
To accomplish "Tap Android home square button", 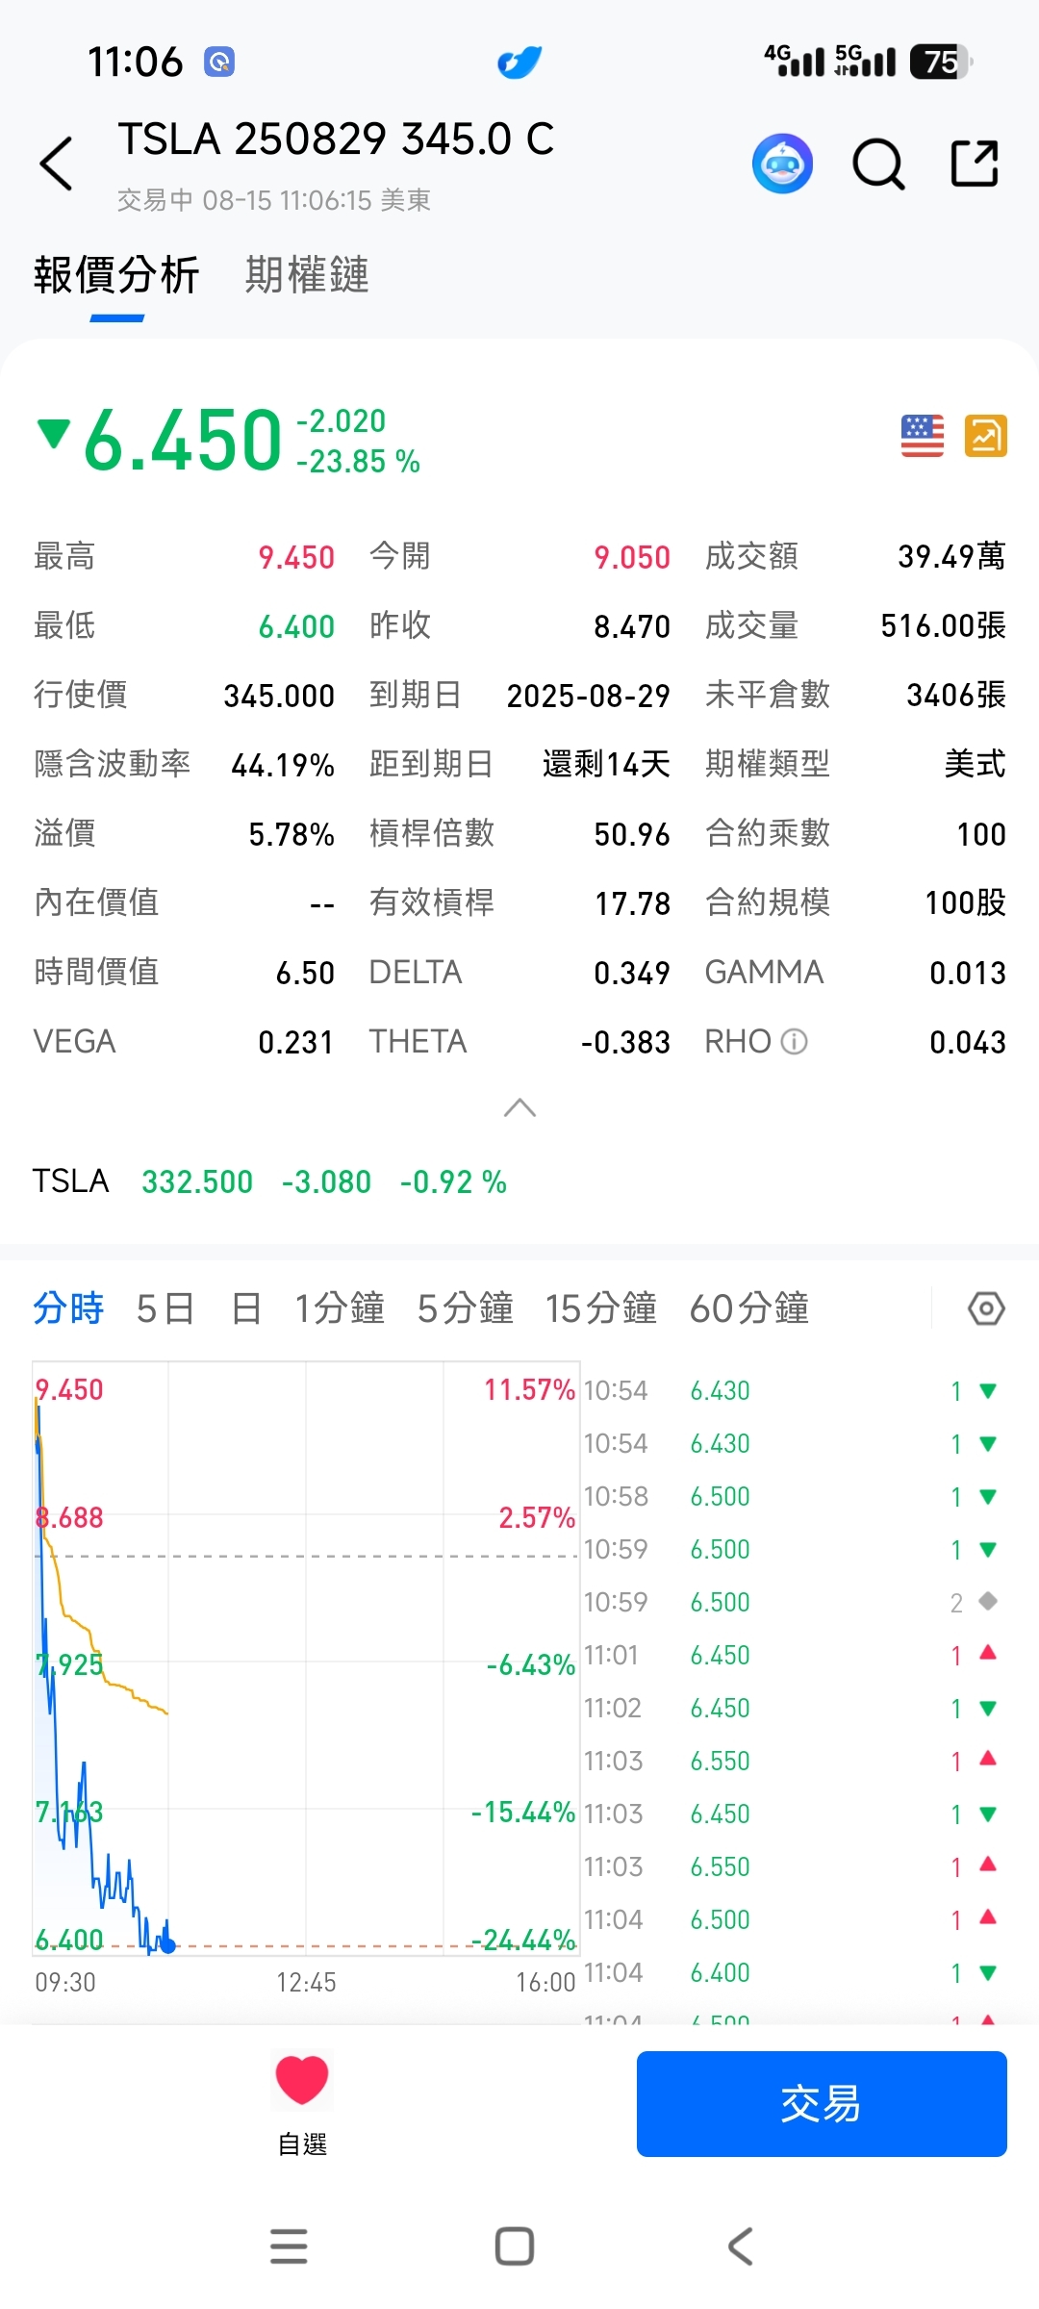I will (x=515, y=2246).
